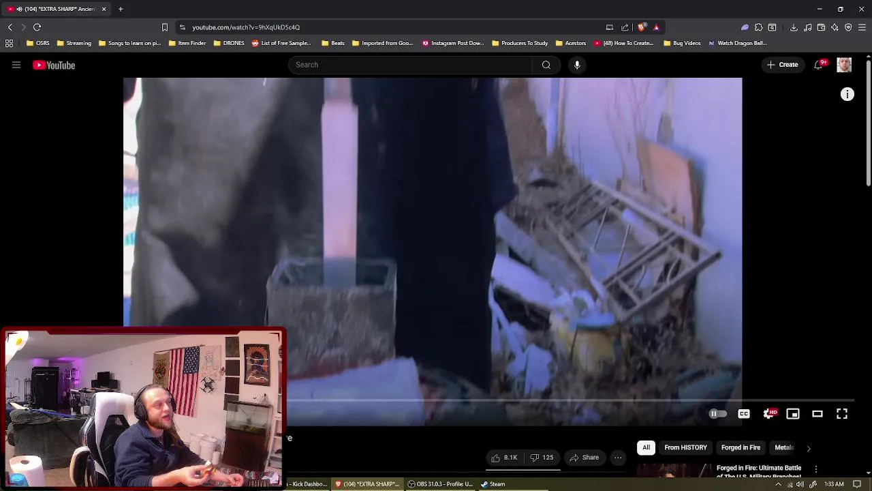Viewport: 872px width, 491px height.
Task: Select the Metals filter chip
Action: coord(784,448)
